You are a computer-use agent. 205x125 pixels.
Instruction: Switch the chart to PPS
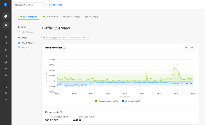192,48
